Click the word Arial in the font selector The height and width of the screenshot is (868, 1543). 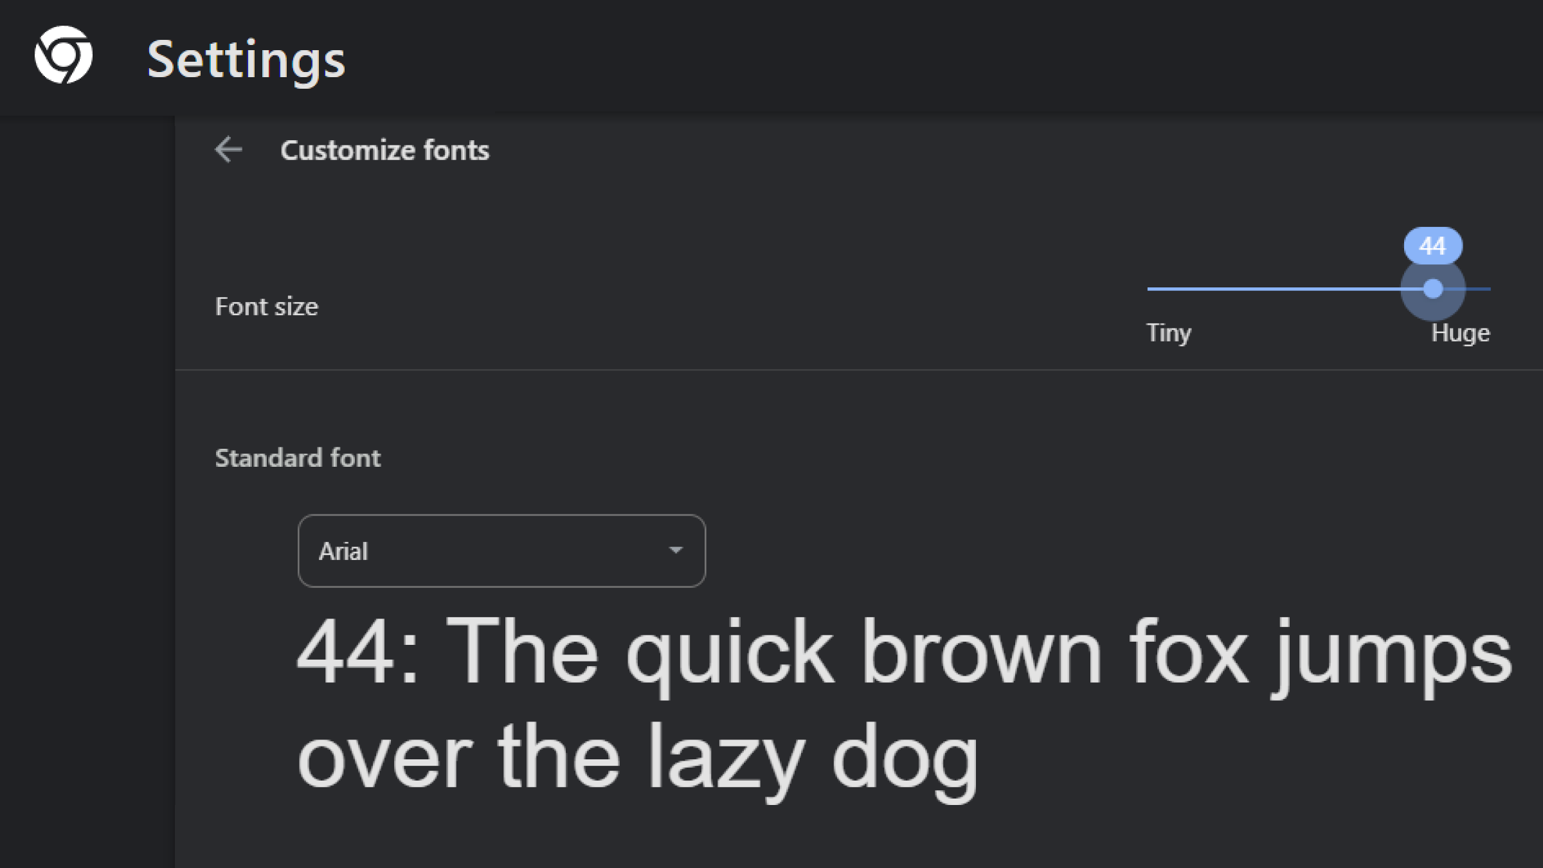(x=343, y=552)
